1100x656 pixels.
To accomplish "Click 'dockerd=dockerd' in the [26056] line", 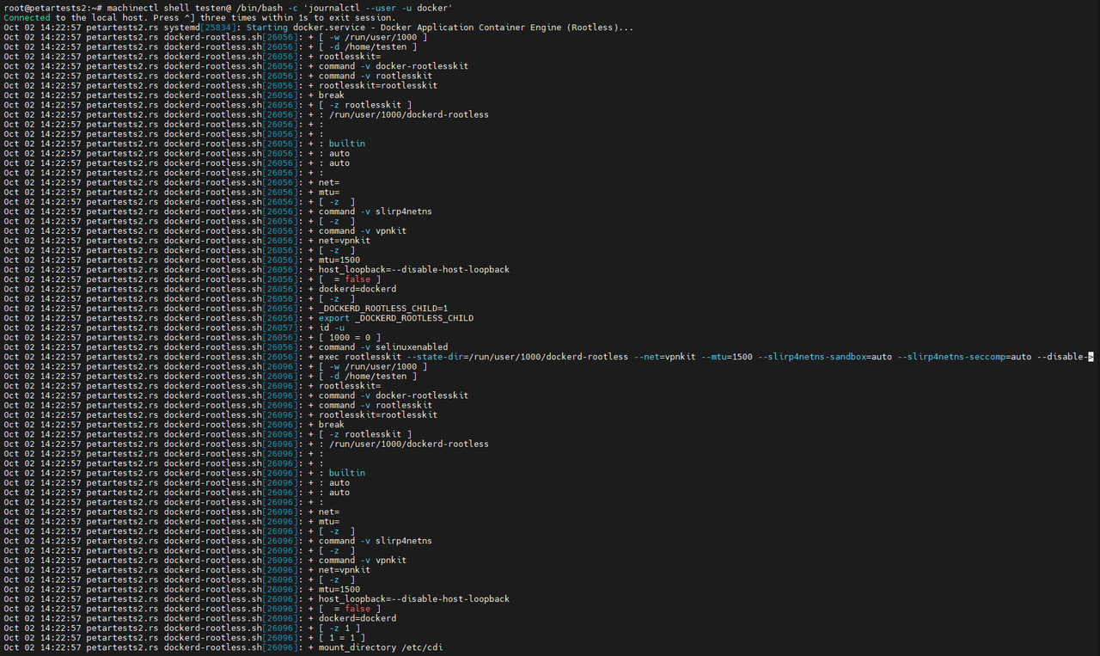I will (x=357, y=289).
